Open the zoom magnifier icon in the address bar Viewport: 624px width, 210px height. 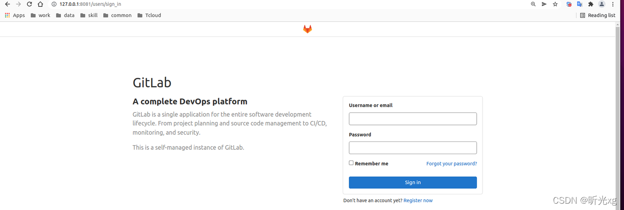[533, 4]
